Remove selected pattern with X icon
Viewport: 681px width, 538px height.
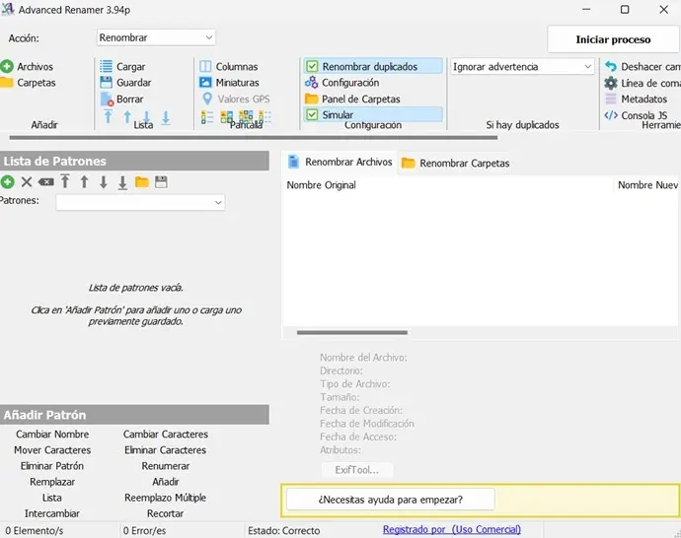point(27,181)
